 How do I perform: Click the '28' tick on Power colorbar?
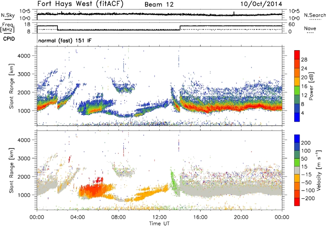(304, 60)
